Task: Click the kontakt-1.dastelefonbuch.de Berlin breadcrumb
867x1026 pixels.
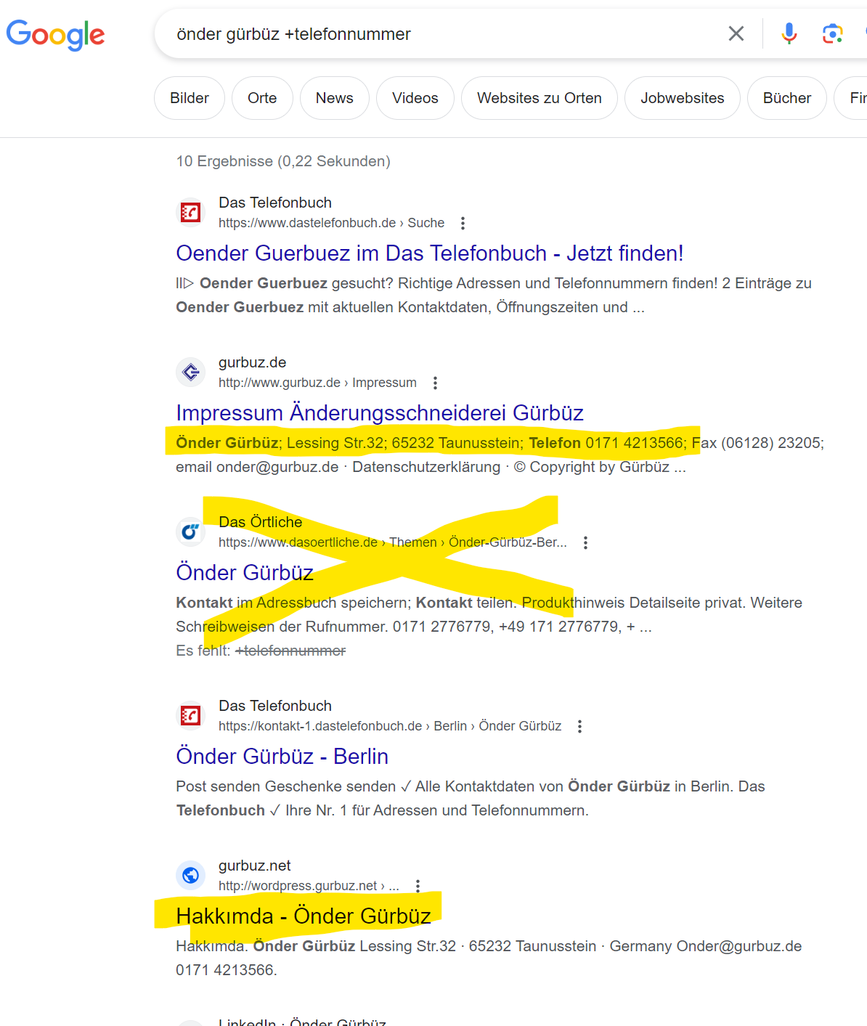Action: click(390, 726)
